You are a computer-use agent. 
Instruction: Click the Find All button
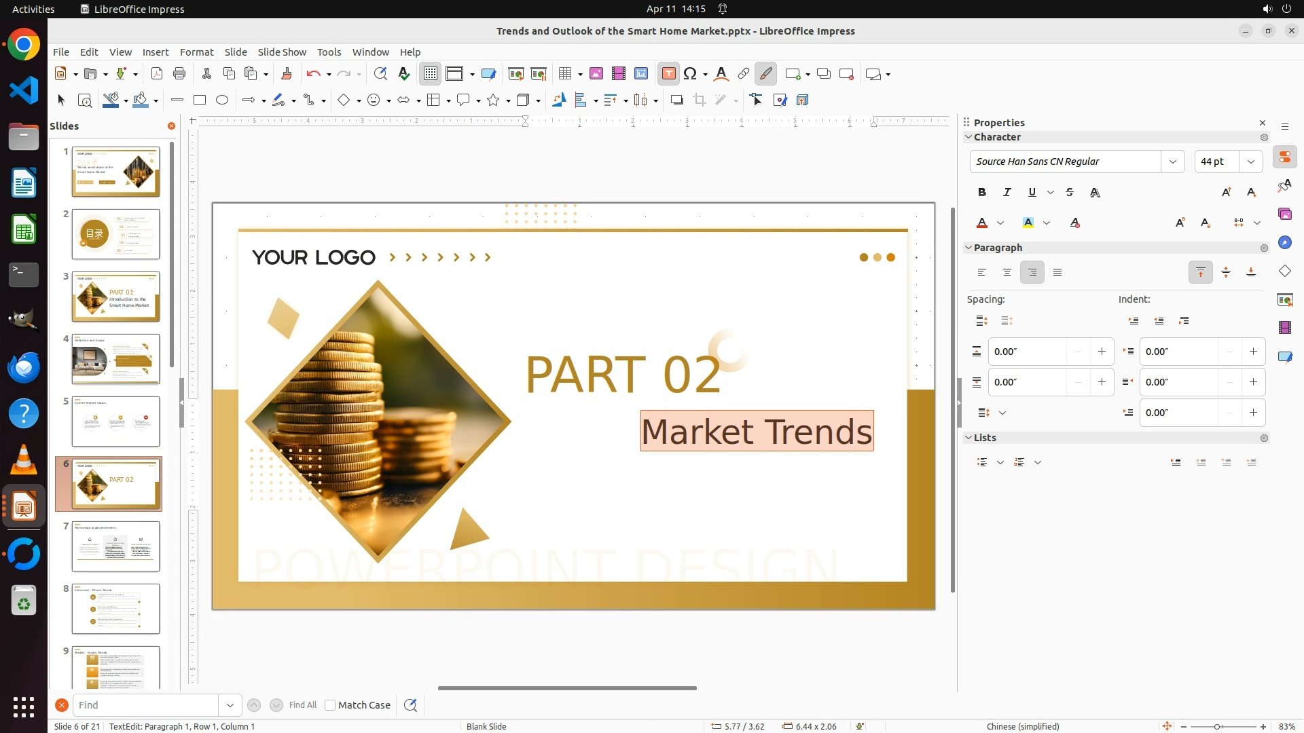pos(302,705)
